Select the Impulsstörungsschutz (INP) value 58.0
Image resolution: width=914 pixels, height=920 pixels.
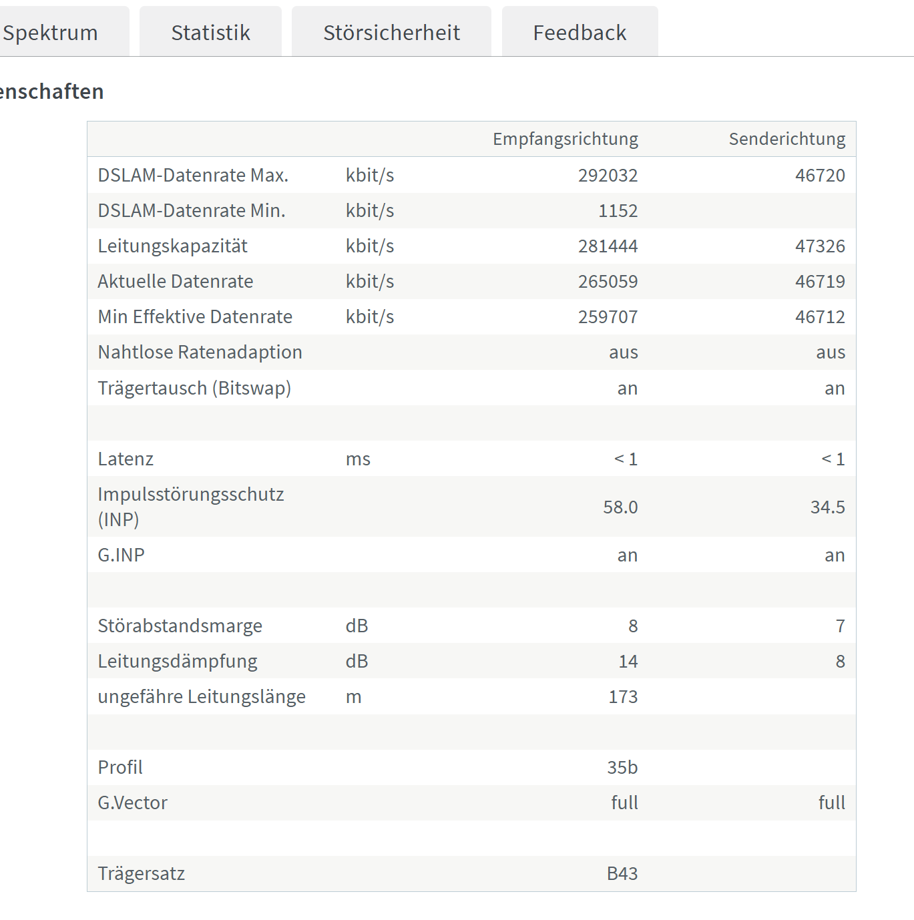click(620, 507)
